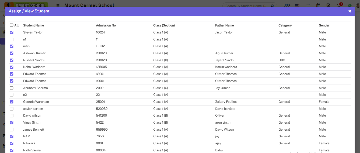Check the All select checkbox
The height and width of the screenshot is (153, 360).
pos(12,25)
